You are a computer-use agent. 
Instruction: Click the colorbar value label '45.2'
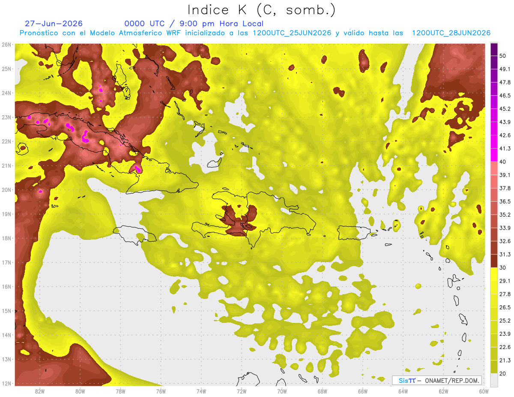(x=505, y=109)
